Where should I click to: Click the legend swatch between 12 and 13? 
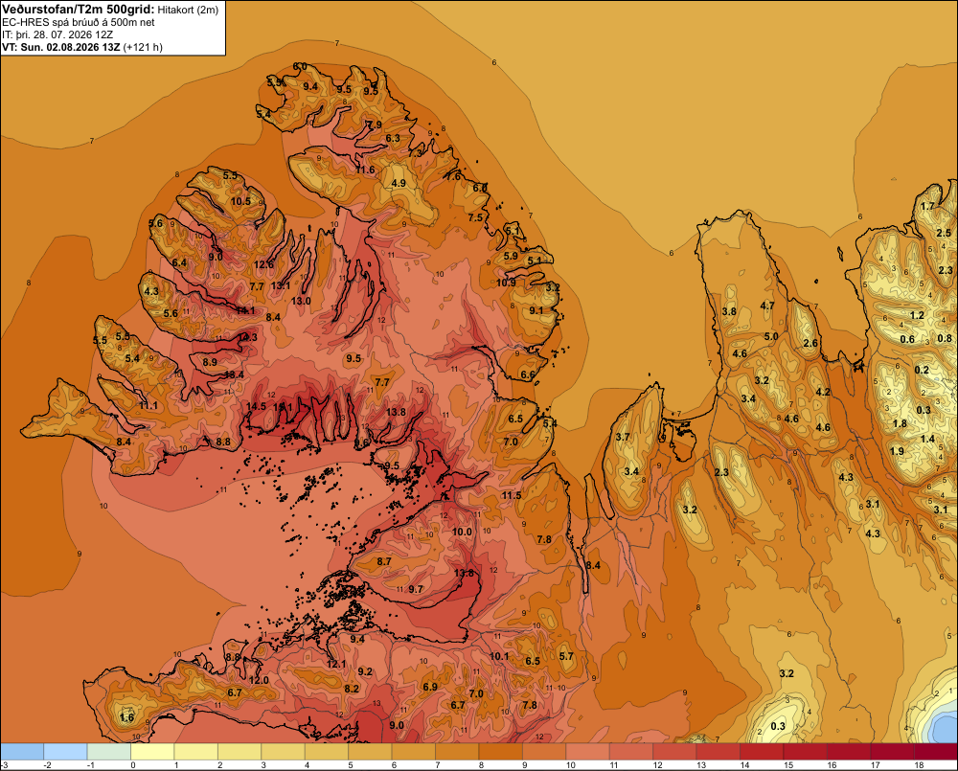click(675, 752)
